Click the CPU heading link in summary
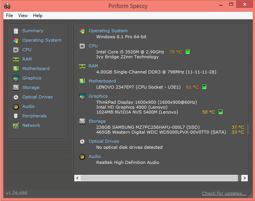The width and height of the screenshot is (255, 201). click(93, 46)
